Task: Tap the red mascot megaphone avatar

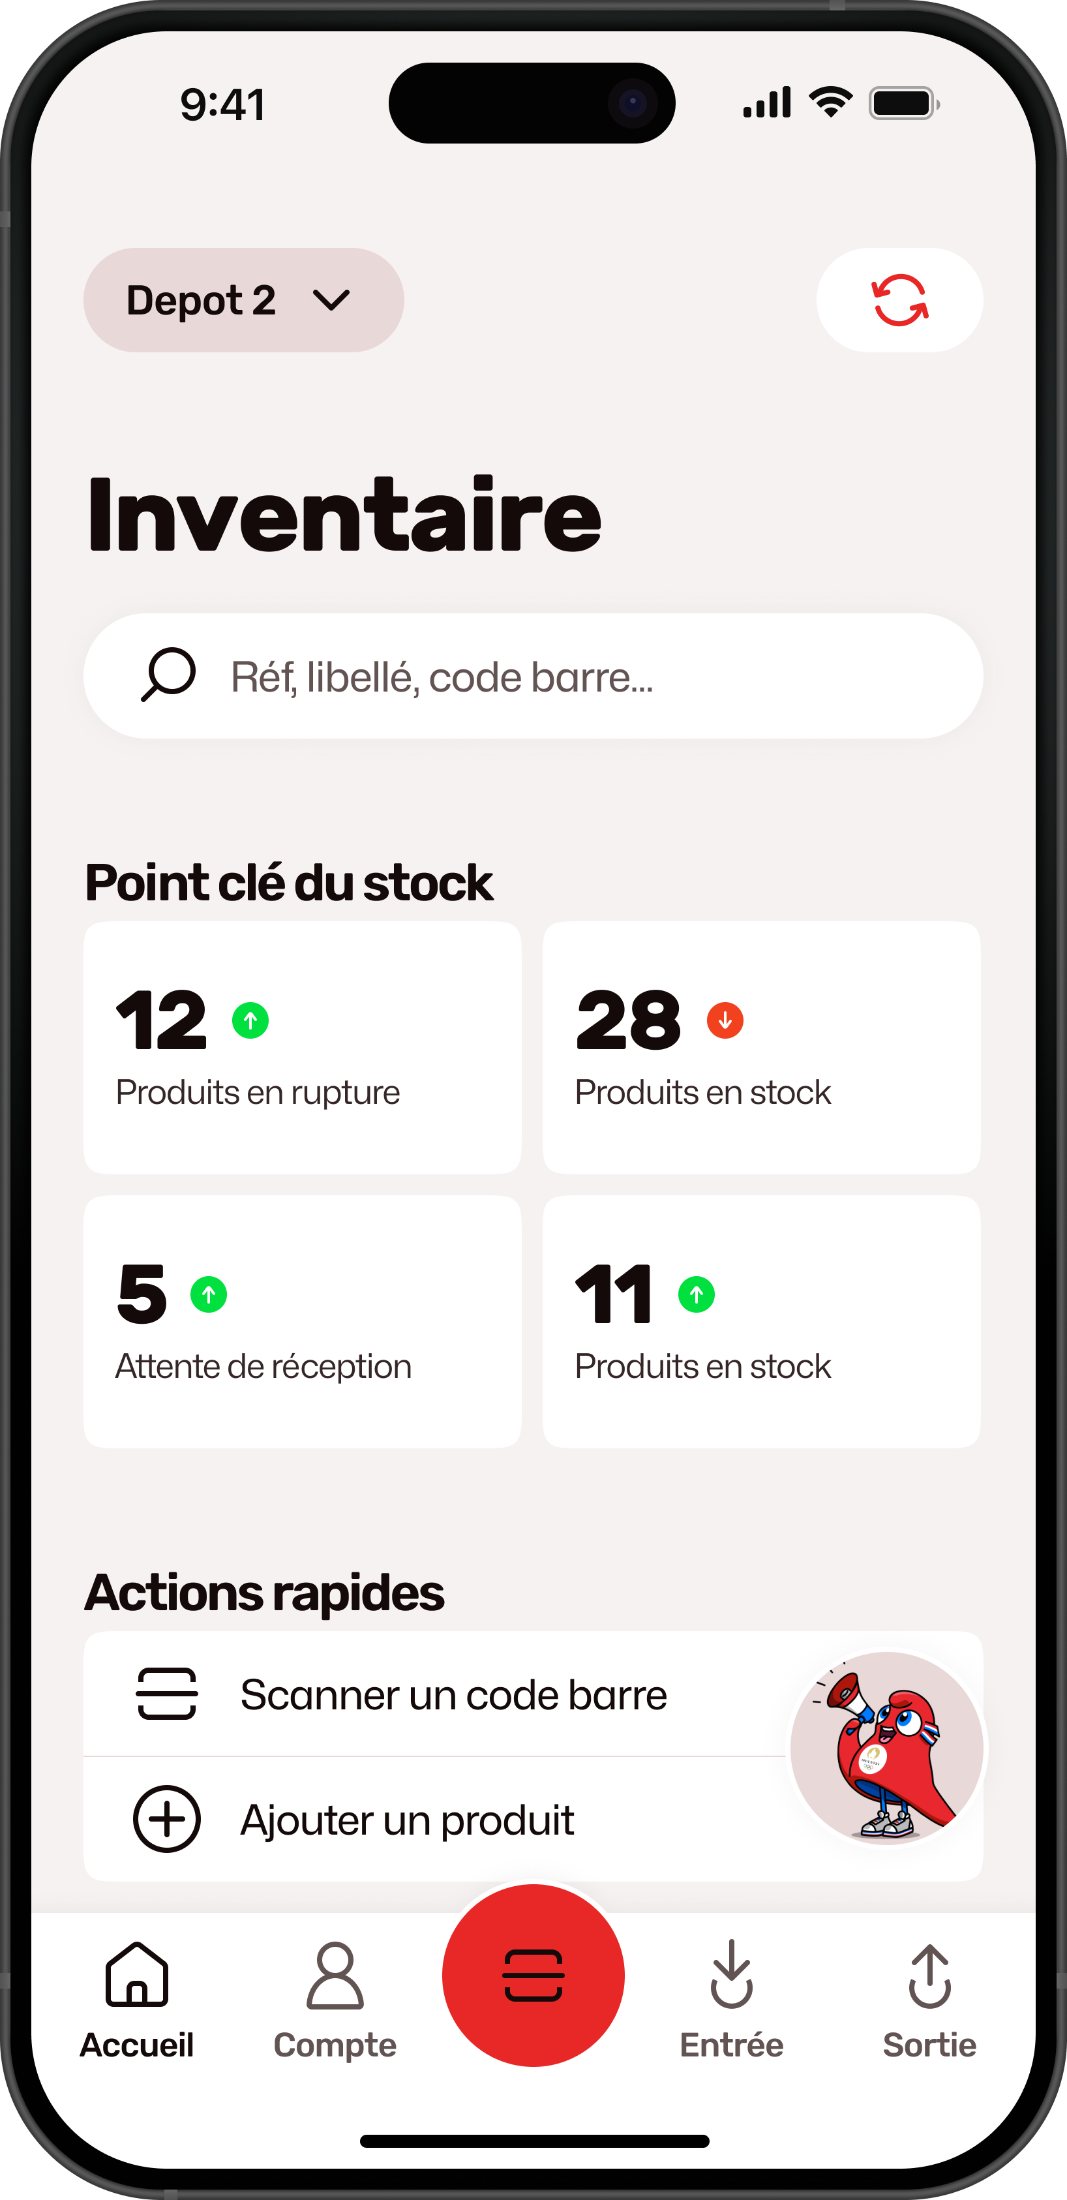Action: pyautogui.click(x=886, y=1747)
